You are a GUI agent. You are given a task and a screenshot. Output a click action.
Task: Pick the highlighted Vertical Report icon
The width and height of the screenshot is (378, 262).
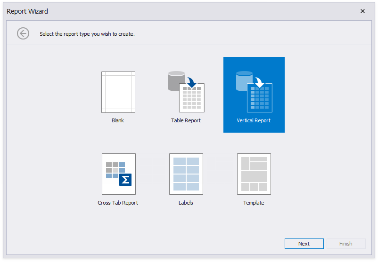point(254,91)
